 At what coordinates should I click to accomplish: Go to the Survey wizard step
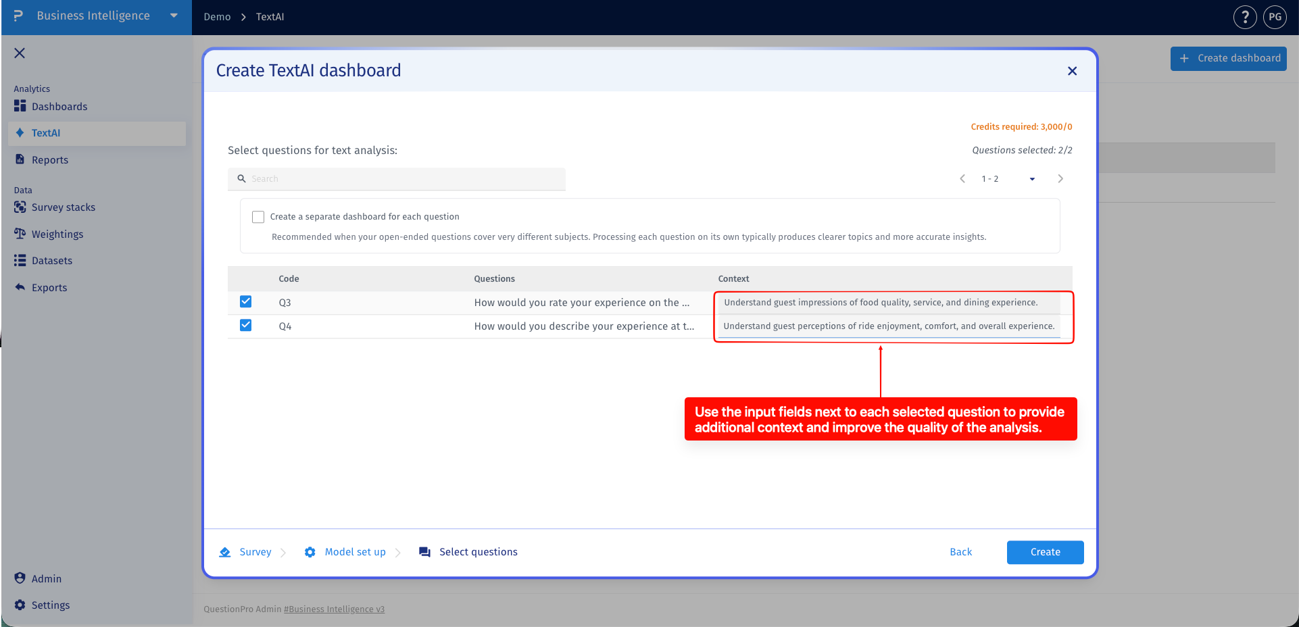[x=255, y=552]
